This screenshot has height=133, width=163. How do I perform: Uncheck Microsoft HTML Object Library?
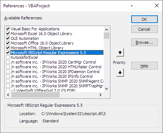tap(8, 48)
